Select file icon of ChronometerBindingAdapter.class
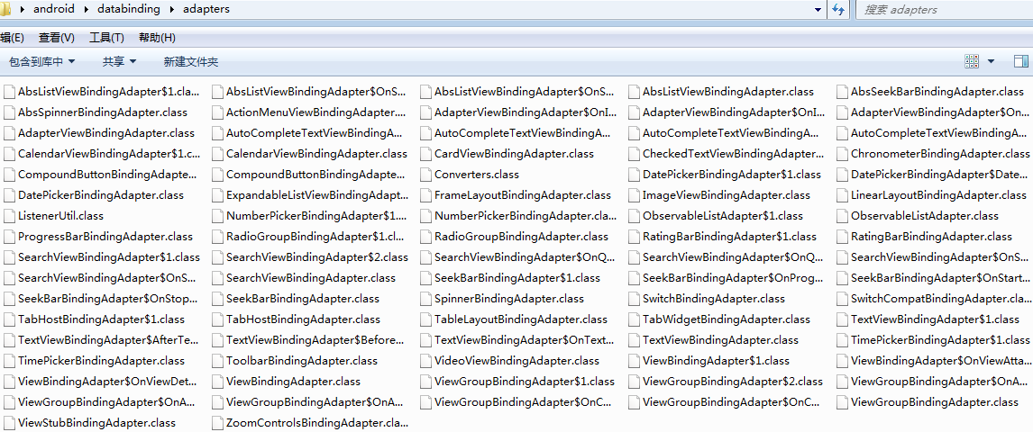1033x432 pixels. (841, 153)
